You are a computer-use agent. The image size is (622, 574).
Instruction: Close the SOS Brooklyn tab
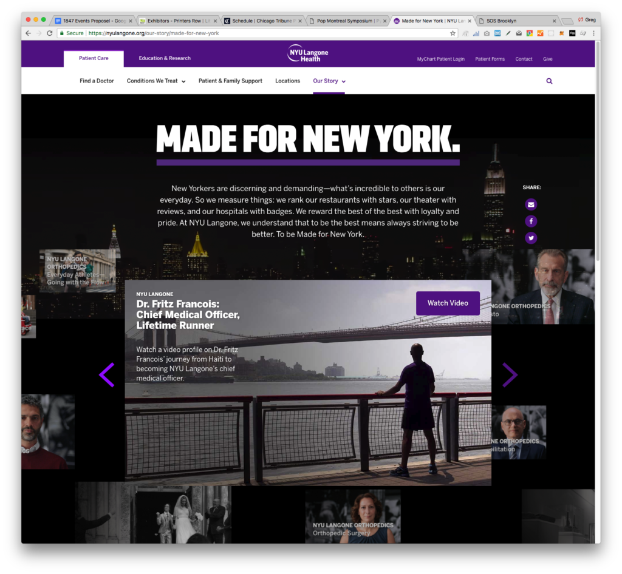[x=554, y=21]
